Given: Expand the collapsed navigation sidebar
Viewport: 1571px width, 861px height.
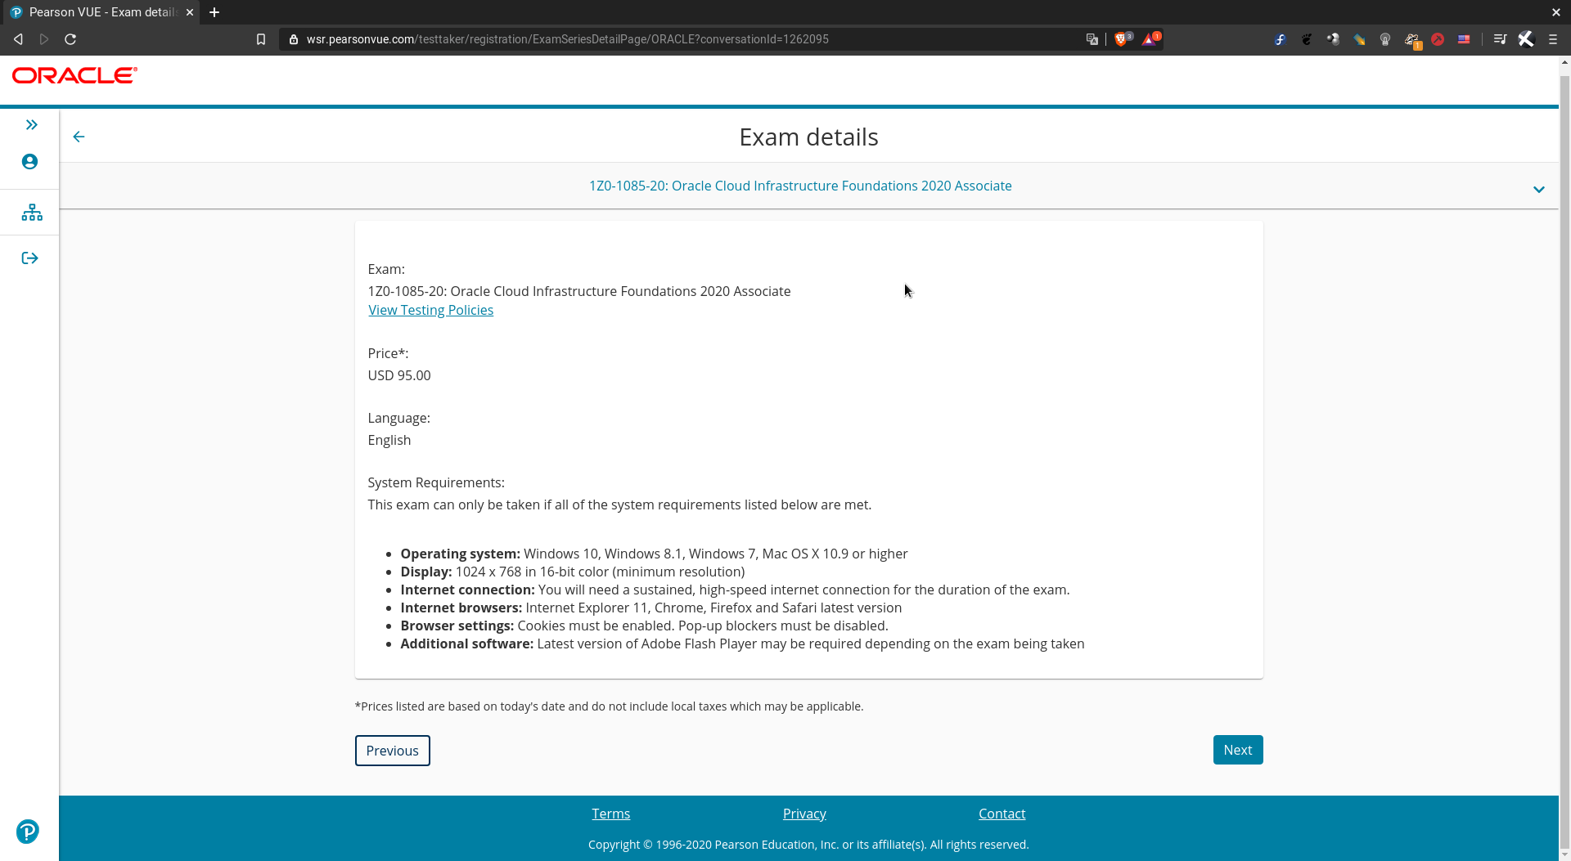Looking at the screenshot, I should point(31,124).
